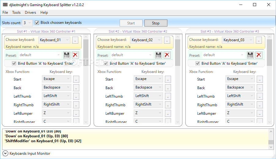The height and width of the screenshot is (159, 276).
Task: Open Slot #1 Preset dropdown
Action: 40,55
